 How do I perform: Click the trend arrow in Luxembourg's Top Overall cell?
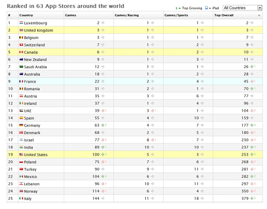point(253,23)
